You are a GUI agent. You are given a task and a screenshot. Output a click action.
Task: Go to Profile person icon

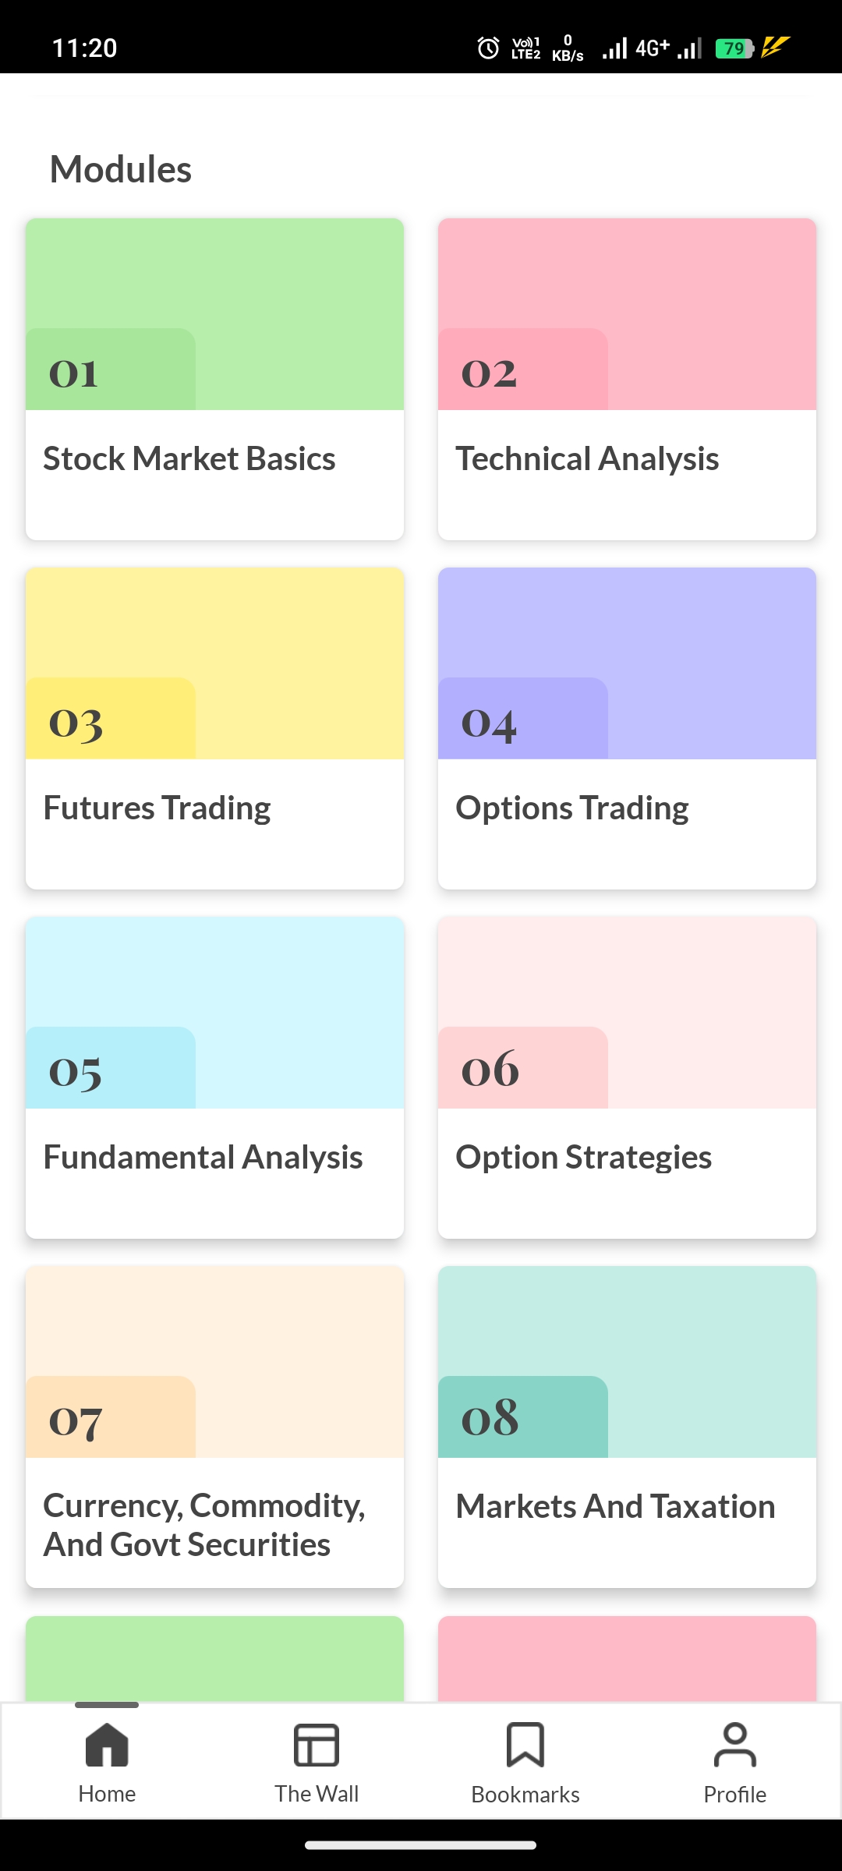click(734, 1745)
